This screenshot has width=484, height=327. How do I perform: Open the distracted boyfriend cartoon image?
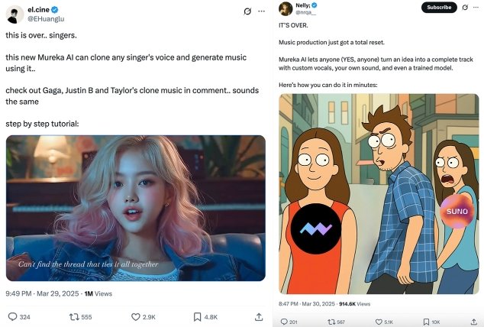pyautogui.click(x=379, y=194)
